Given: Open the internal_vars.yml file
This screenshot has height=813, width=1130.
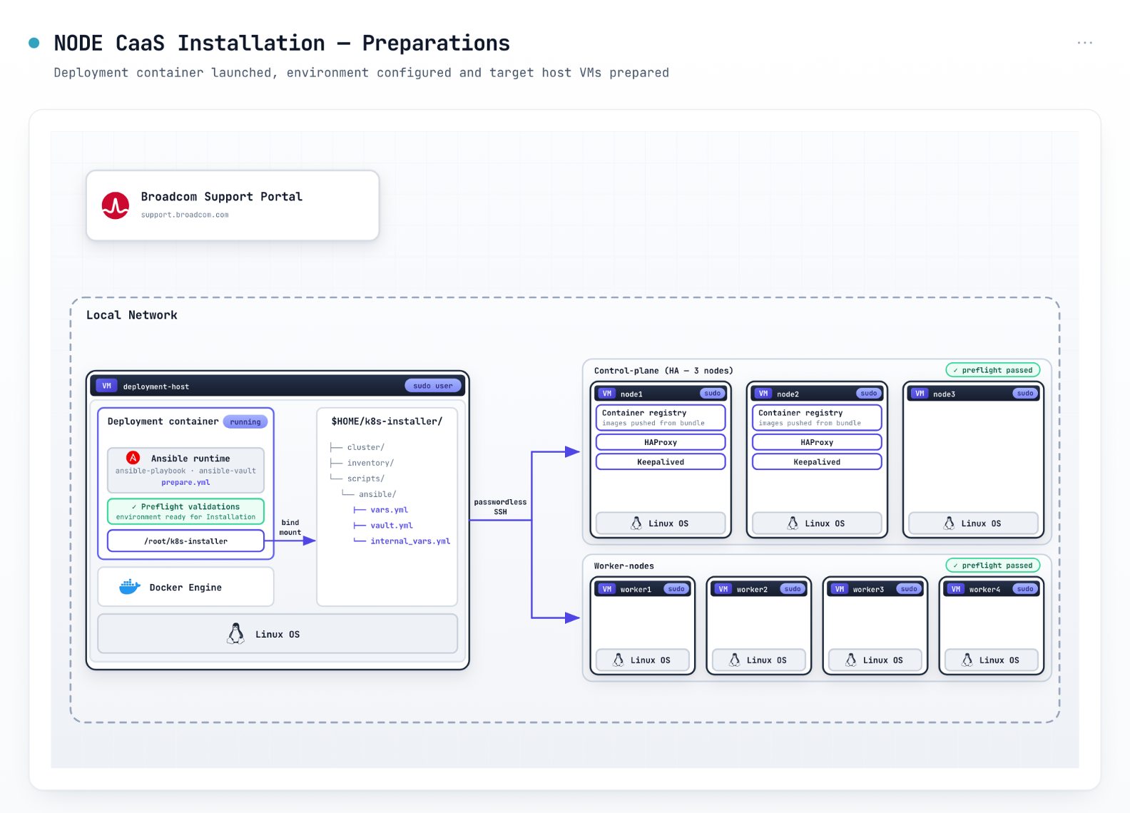Looking at the screenshot, I should point(410,541).
